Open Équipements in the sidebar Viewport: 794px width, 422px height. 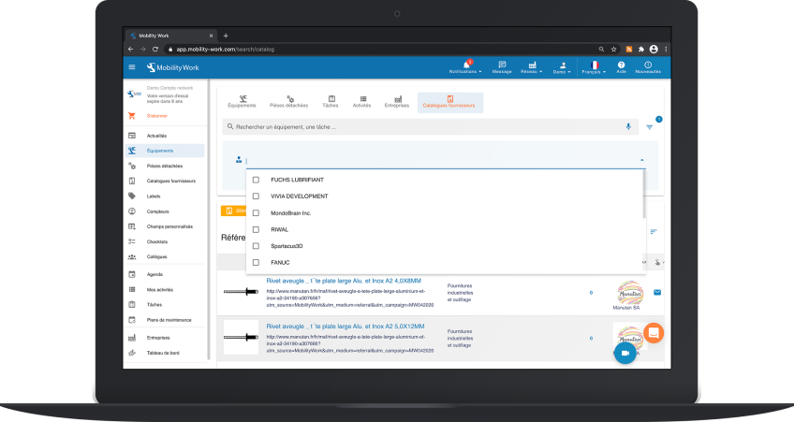coord(166,151)
